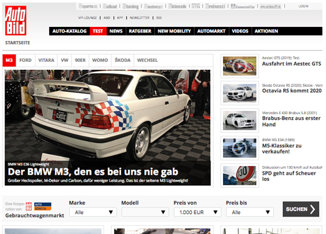326x234 pixels.
Task: Select the M3 topic tab
Action: pos(9,60)
